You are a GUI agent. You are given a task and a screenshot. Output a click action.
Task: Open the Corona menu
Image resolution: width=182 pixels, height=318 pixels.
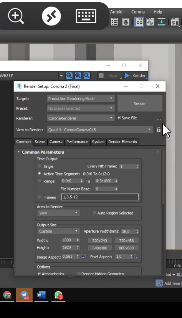138,12
